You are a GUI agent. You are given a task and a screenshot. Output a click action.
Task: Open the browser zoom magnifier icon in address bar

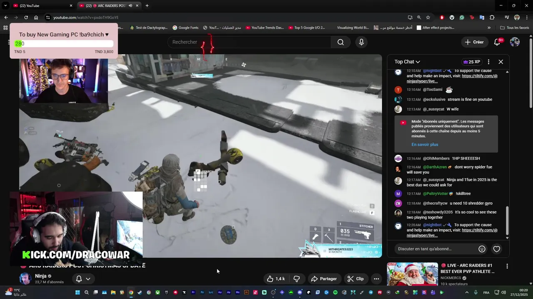(x=419, y=17)
